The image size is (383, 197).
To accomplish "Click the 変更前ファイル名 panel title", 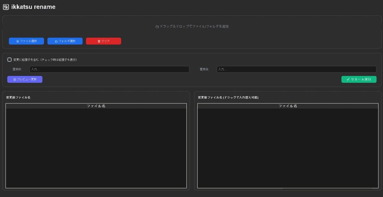I will 18,97.
